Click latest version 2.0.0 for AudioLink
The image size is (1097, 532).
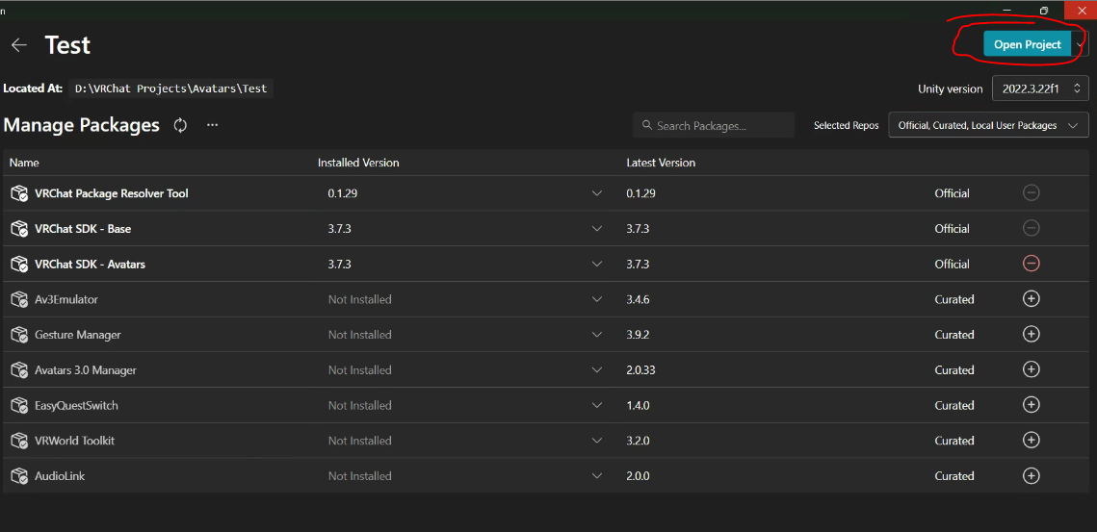[x=638, y=476]
